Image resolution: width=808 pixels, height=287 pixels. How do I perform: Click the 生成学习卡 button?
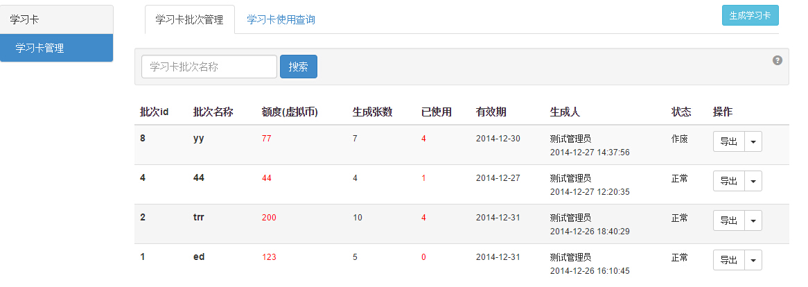(x=750, y=15)
